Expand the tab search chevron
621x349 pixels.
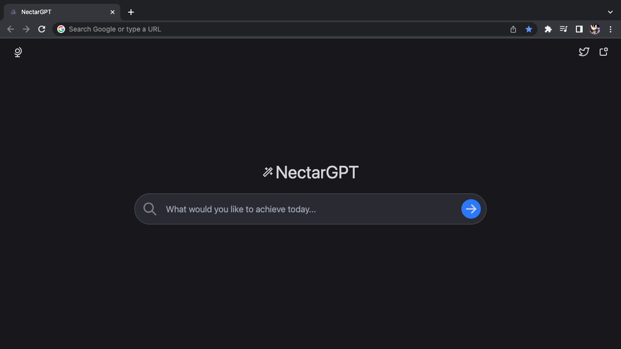click(610, 12)
